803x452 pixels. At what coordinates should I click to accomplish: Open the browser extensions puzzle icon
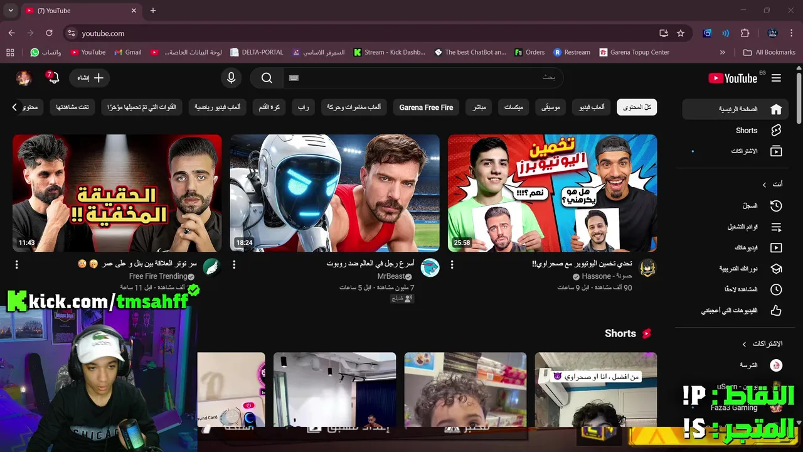[x=745, y=33]
